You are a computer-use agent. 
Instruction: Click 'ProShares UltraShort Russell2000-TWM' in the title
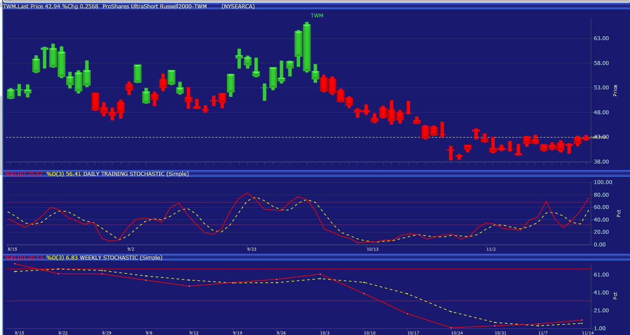tap(154, 7)
